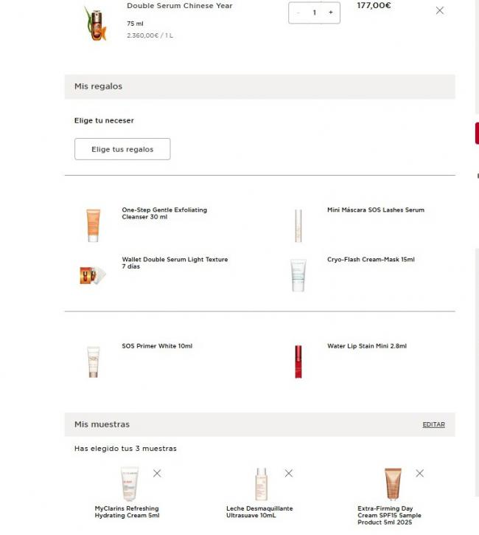Screen dimensions: 479x535
Task: Click MyClarins Refreshing Hydrating Cream sample image
Action: (x=130, y=484)
